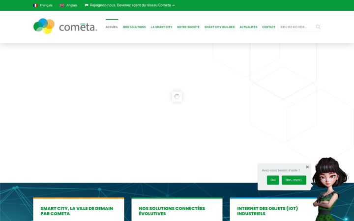Viewport: 354px width, 221px height.
Task: Open Notre Société menu
Action: coord(188,27)
